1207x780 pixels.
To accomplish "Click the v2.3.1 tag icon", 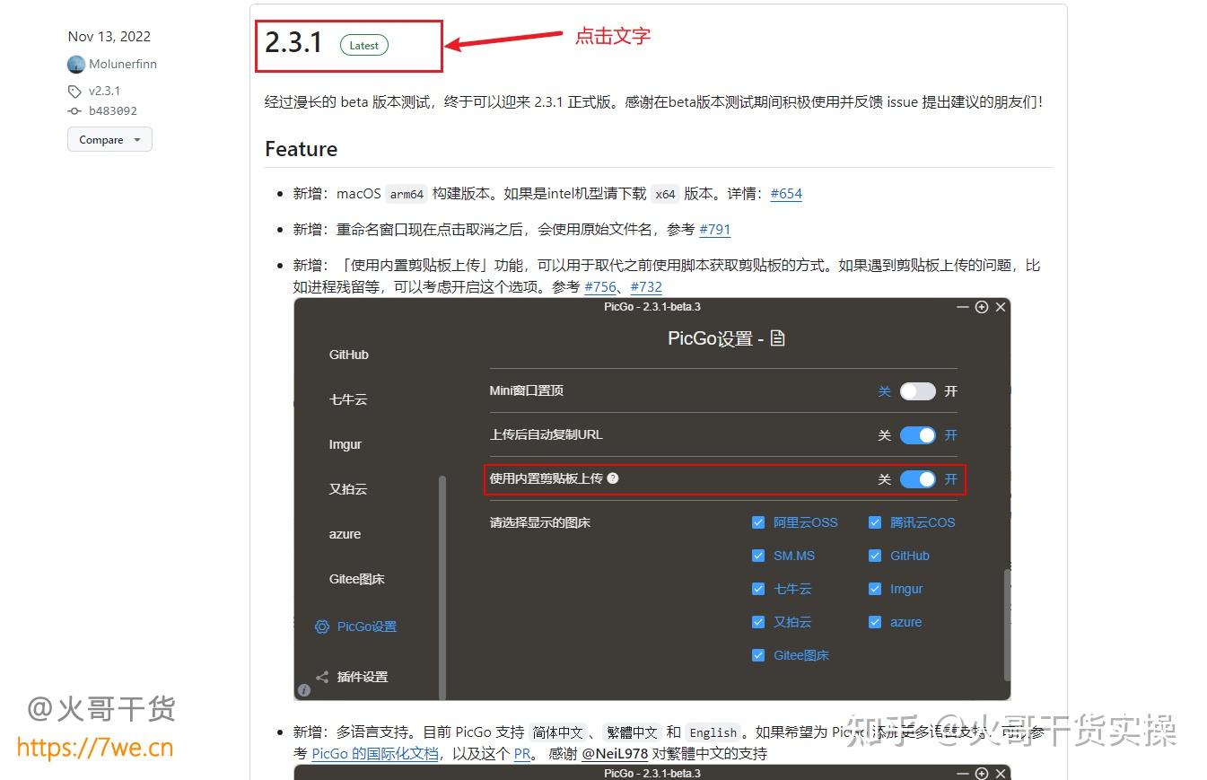I will [74, 91].
